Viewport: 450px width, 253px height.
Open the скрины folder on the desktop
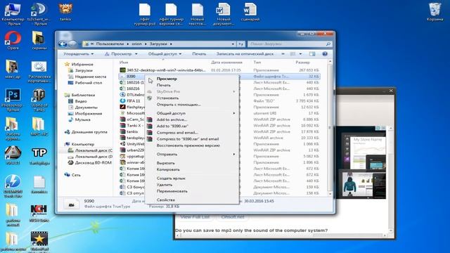[39, 41]
